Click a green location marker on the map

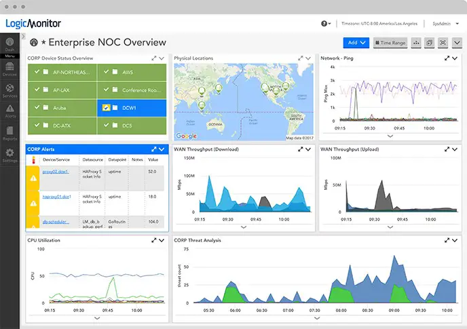click(x=219, y=89)
